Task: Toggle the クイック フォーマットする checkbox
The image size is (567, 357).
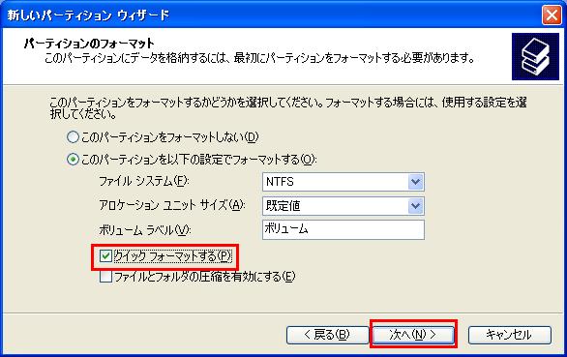Action: [105, 256]
